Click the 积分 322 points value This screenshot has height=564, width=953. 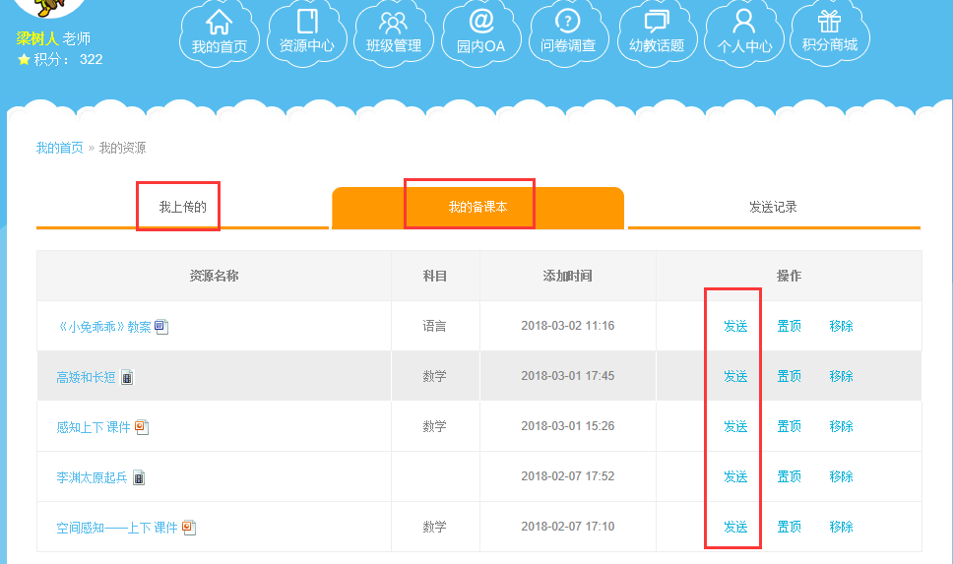(x=92, y=59)
